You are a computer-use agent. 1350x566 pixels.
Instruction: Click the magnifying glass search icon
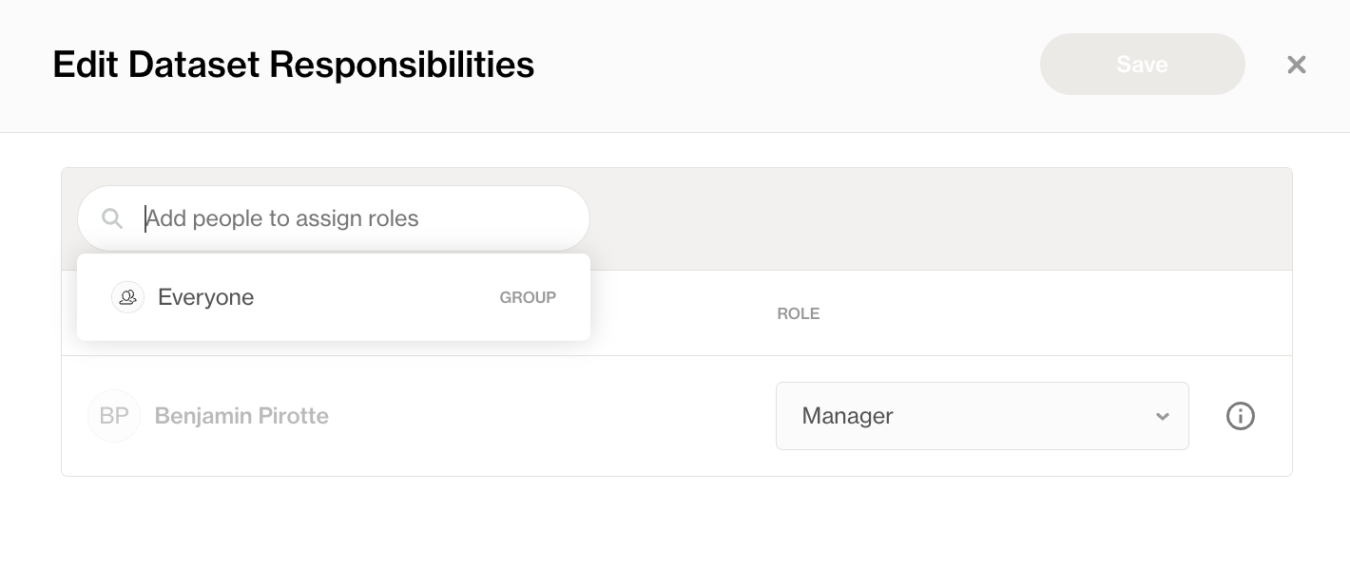point(112,219)
